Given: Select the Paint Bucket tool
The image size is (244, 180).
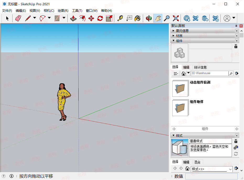Looking at the screenshot, I should [138, 18].
